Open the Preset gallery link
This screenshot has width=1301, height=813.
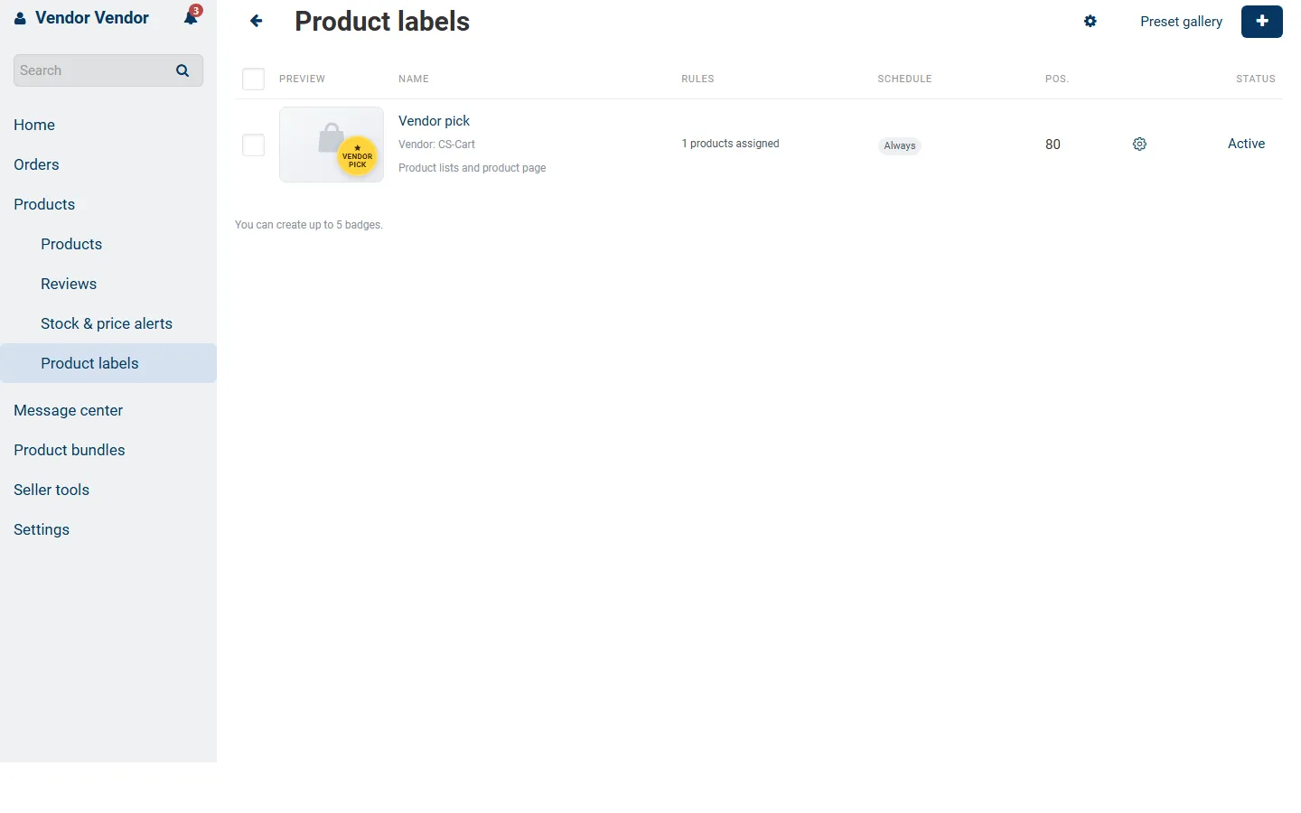(x=1181, y=22)
